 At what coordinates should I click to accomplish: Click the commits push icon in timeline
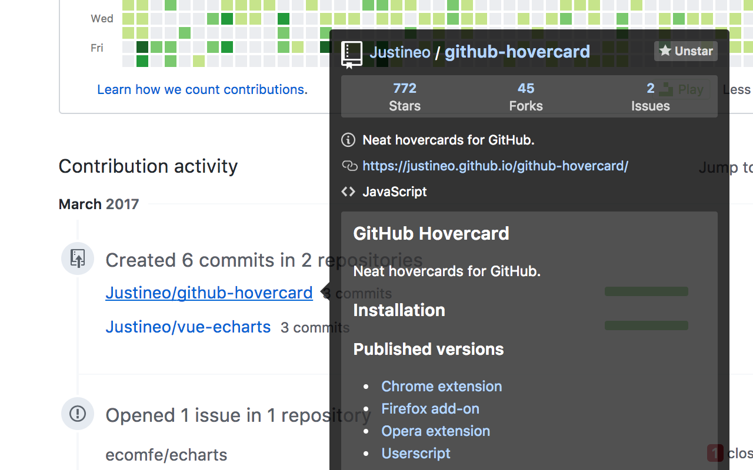78,258
